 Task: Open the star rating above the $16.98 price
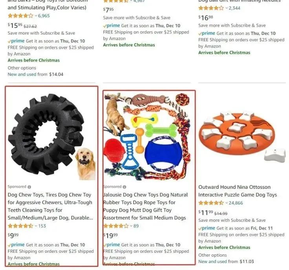211,8
